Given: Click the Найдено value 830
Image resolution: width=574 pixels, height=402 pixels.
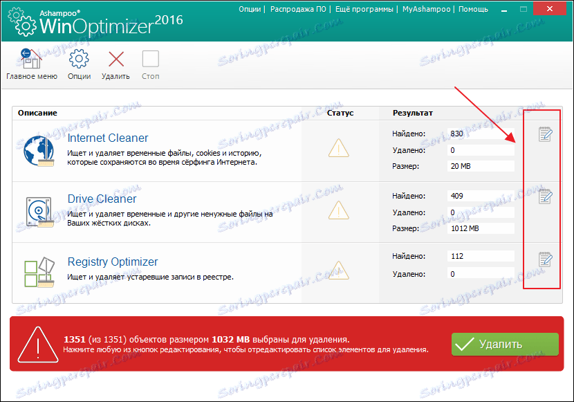Looking at the screenshot, I should tap(481, 134).
